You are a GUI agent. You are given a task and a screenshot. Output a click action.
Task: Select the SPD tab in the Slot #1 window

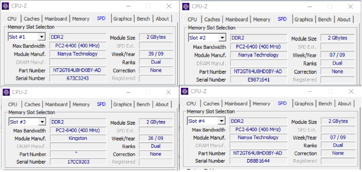(x=101, y=18)
